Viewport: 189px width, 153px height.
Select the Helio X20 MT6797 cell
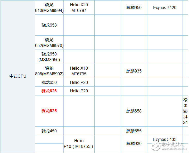point(79,7)
